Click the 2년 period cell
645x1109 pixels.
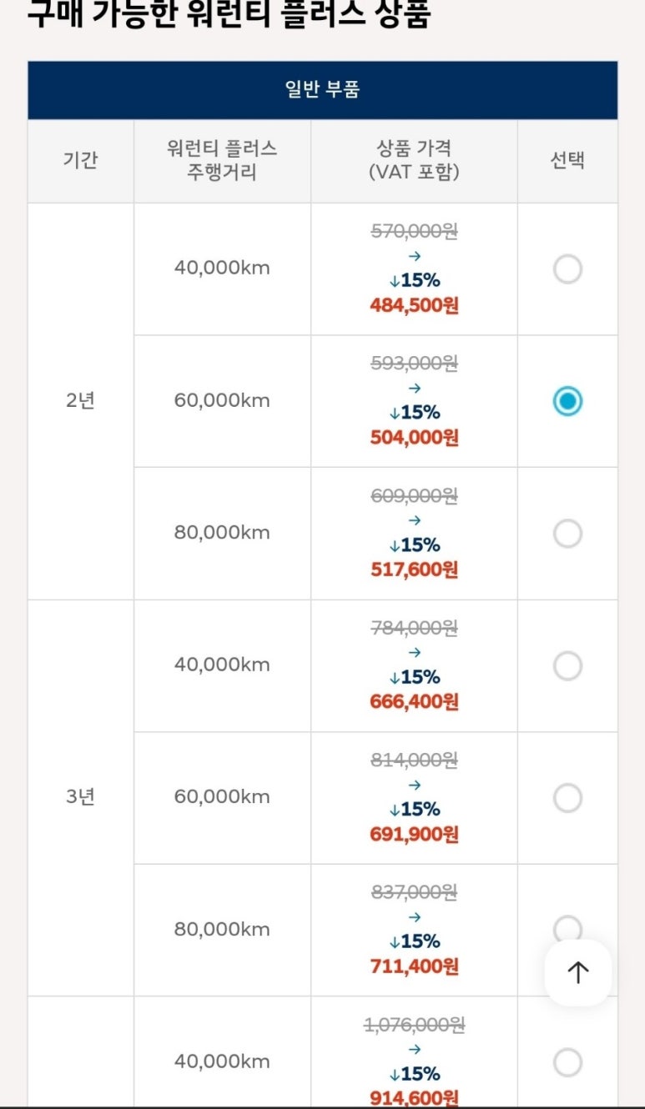81,401
